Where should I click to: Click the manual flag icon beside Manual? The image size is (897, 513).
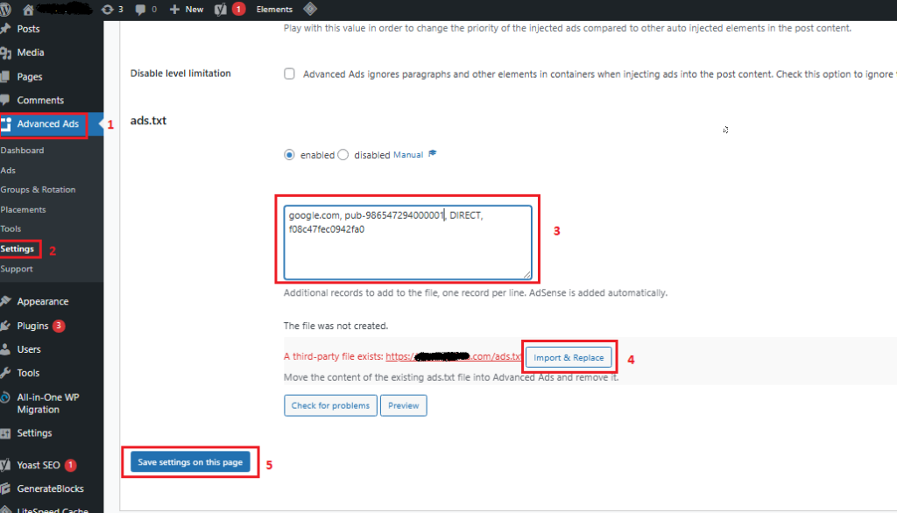click(433, 153)
